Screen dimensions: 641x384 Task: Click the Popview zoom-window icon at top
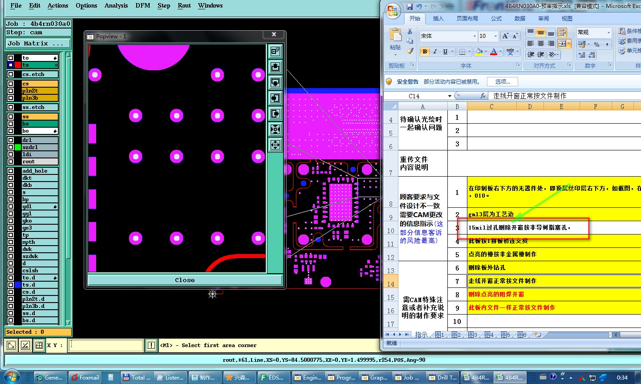276,52
